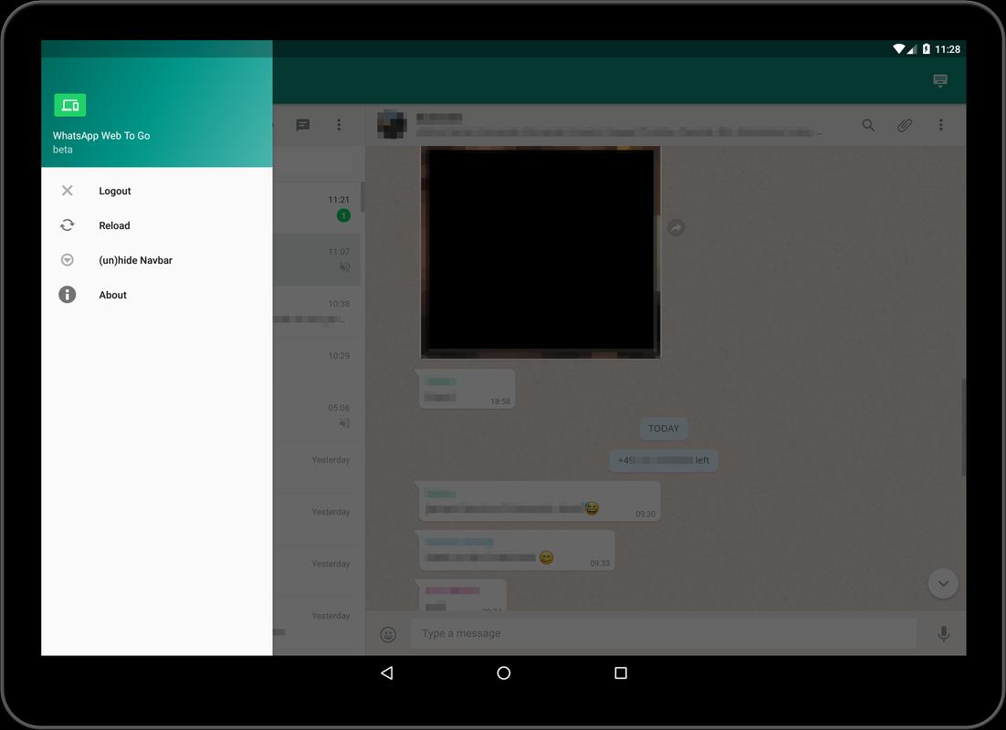Search within the conversation

click(868, 125)
